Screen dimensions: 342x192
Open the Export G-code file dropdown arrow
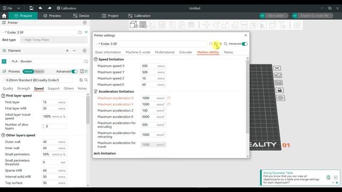tap(295, 15)
